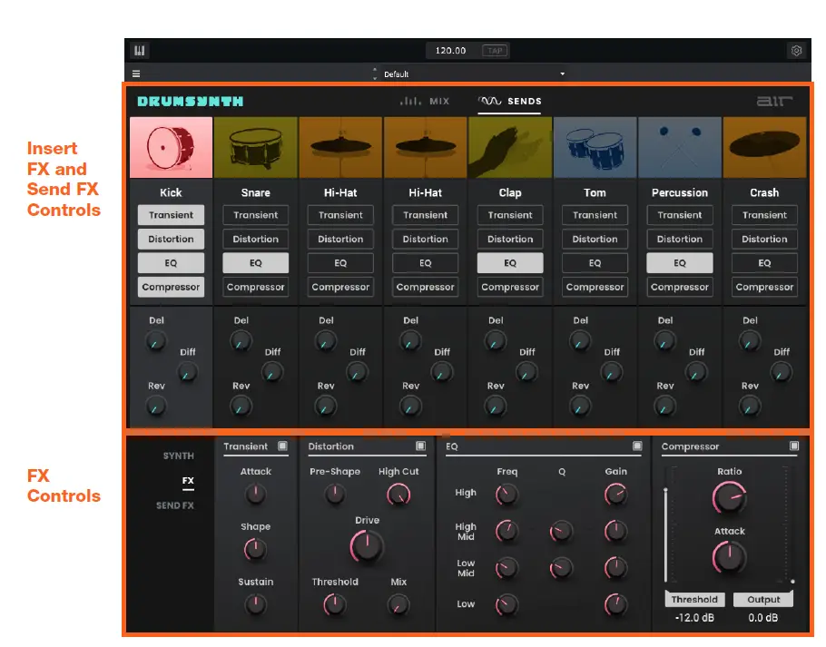Screen dimensions: 826x647
Task: Click the 120.00 tempo field
Action: [x=452, y=50]
